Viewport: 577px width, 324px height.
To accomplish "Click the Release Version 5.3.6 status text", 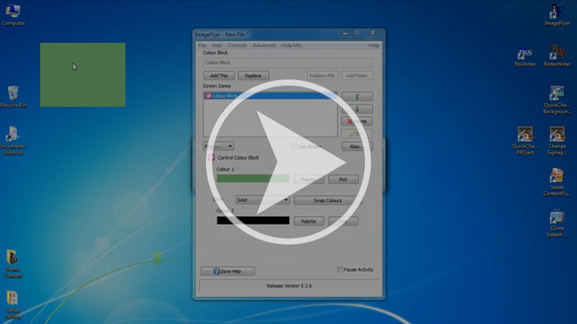I will pos(288,285).
